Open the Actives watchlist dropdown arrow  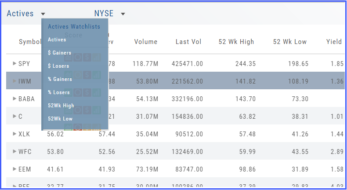click(42, 14)
